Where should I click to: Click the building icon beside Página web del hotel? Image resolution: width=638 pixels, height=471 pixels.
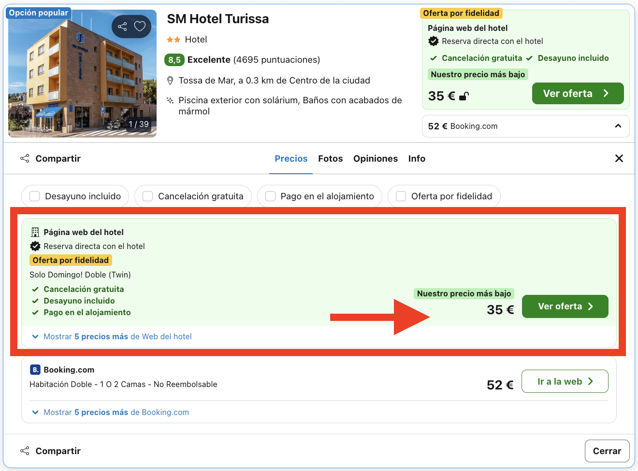(35, 232)
